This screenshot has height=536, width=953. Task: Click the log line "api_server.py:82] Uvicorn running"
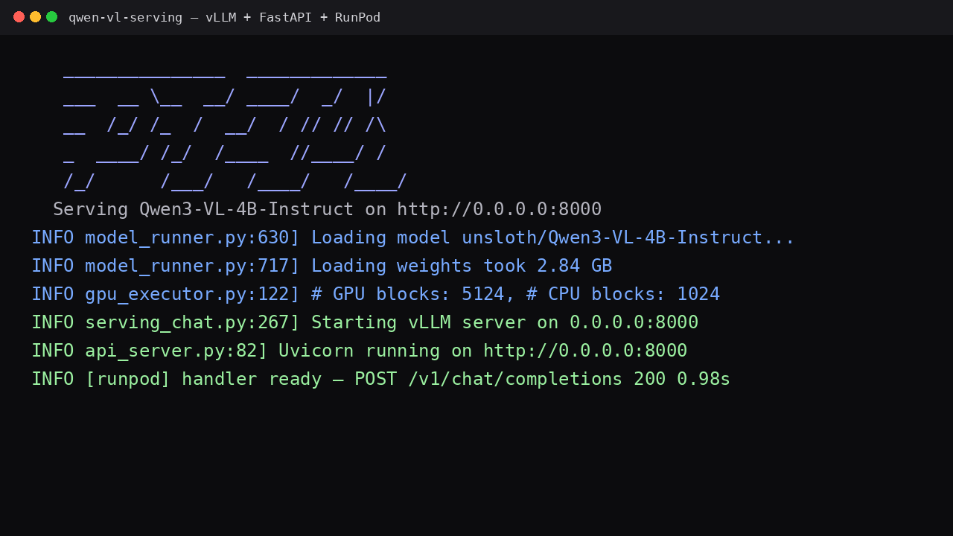(x=359, y=351)
